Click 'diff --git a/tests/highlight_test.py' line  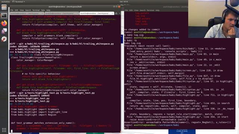52,93
